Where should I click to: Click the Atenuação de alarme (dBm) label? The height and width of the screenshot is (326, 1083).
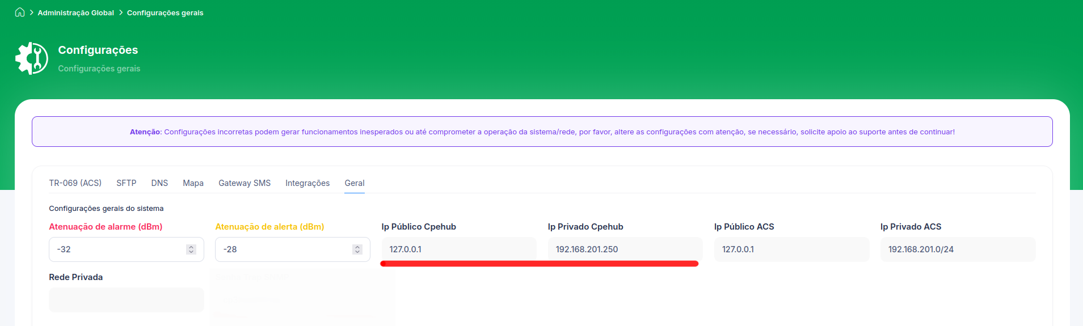[x=106, y=227]
